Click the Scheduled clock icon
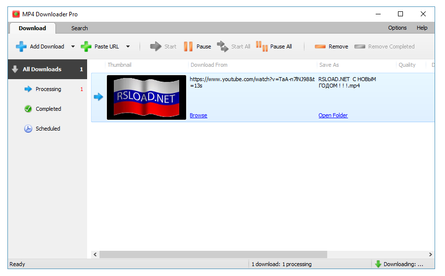 point(28,129)
